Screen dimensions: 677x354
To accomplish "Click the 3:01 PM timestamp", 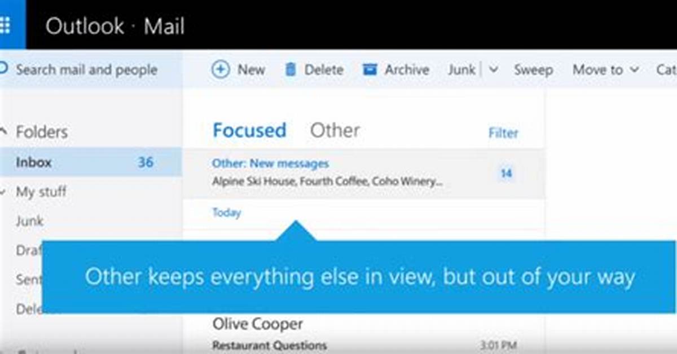I will coord(498,346).
